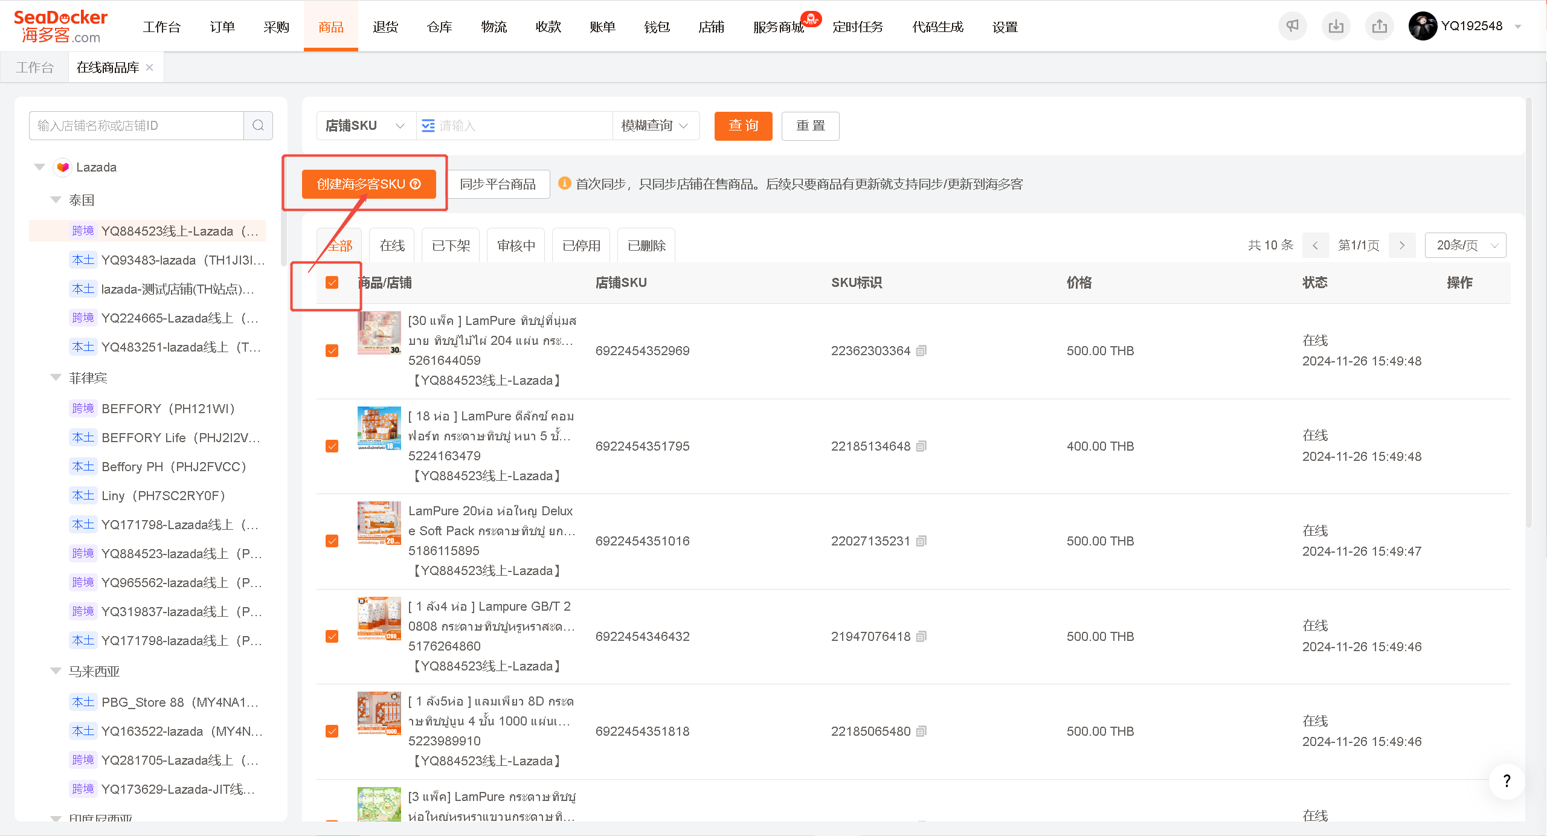
Task: Open thumbnail of 30 แพ็ค LamPure product
Action: (x=379, y=333)
